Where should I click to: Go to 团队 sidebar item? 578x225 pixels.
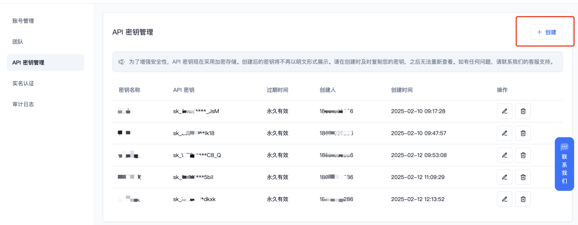18,42
